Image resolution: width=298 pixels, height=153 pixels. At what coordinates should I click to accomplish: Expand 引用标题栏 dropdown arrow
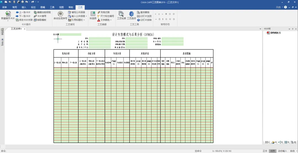(84, 20)
